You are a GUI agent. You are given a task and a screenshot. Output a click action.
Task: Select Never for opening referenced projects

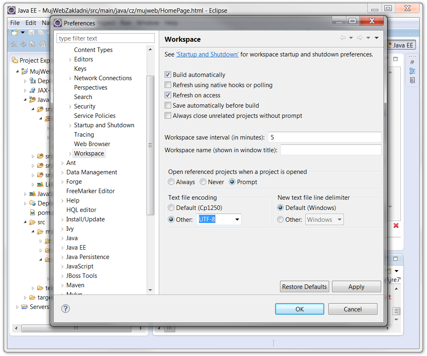pos(203,182)
